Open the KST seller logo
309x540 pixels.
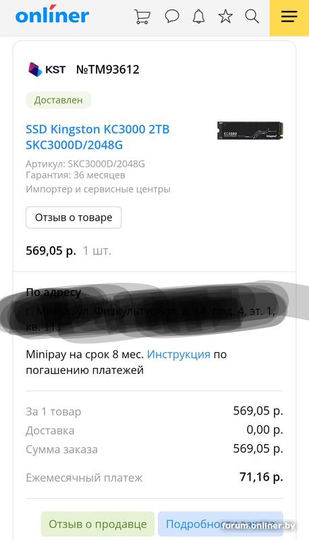click(x=35, y=70)
